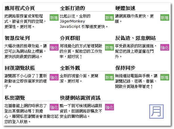Click the 保持同步 heading
174x129 pixels.
(x=125, y=68)
